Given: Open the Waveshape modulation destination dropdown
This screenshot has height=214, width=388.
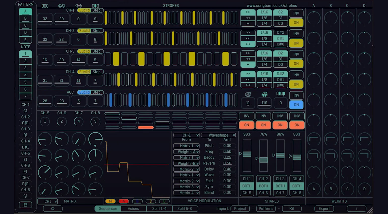Looking at the screenshot, I should point(218,135).
